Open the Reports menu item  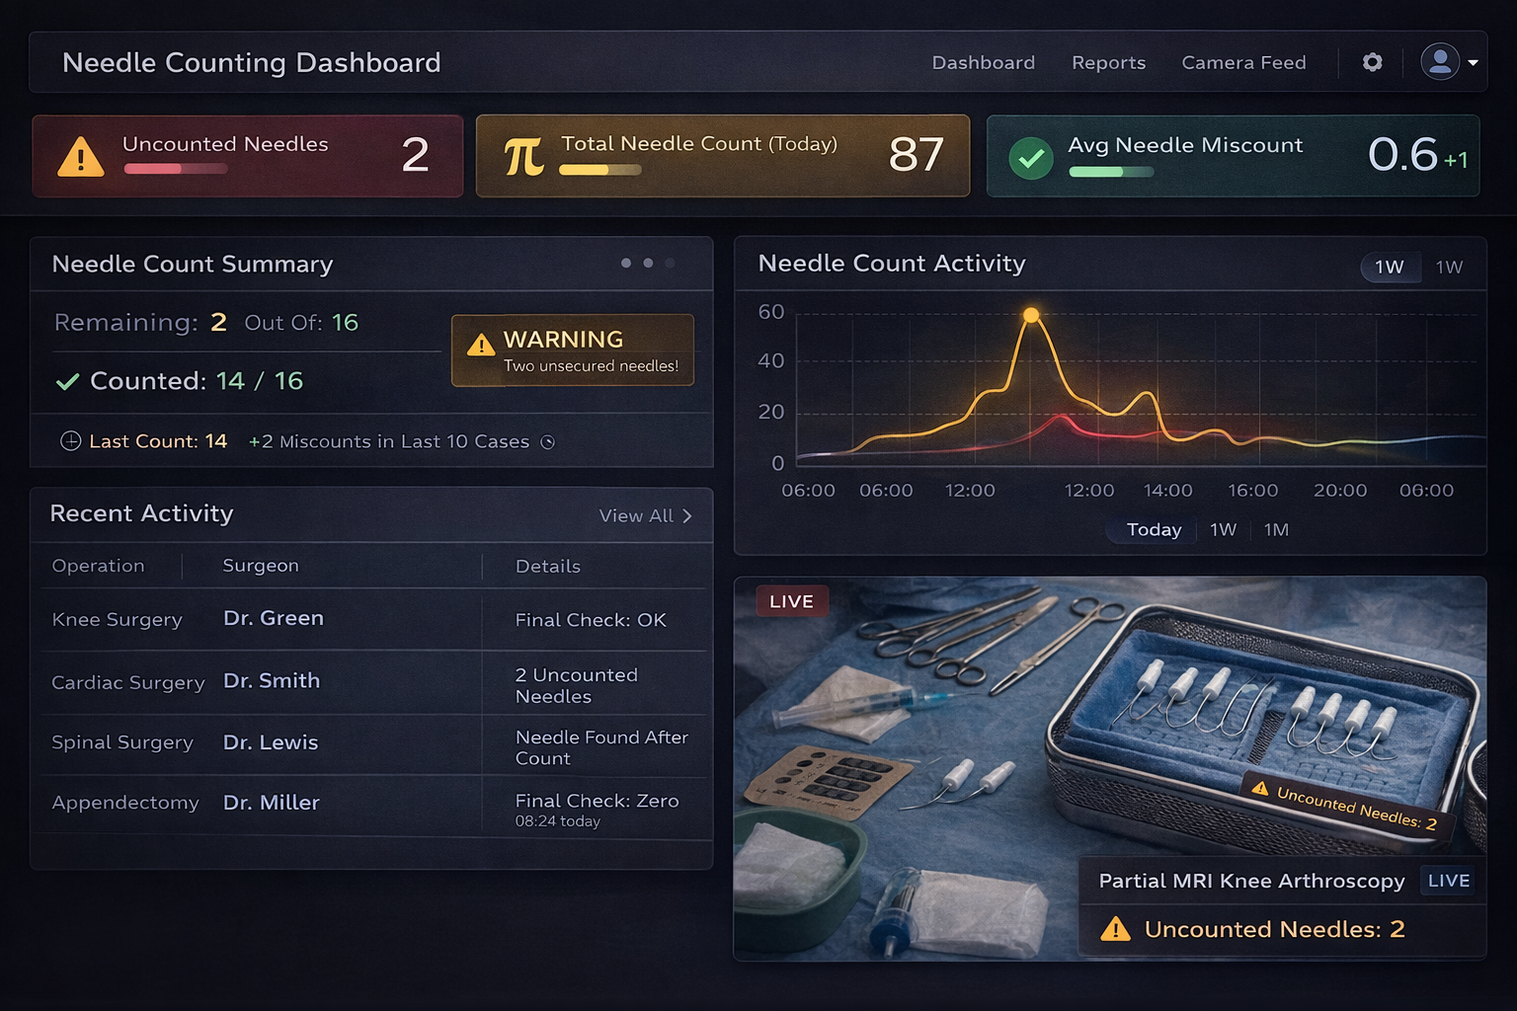(1108, 62)
